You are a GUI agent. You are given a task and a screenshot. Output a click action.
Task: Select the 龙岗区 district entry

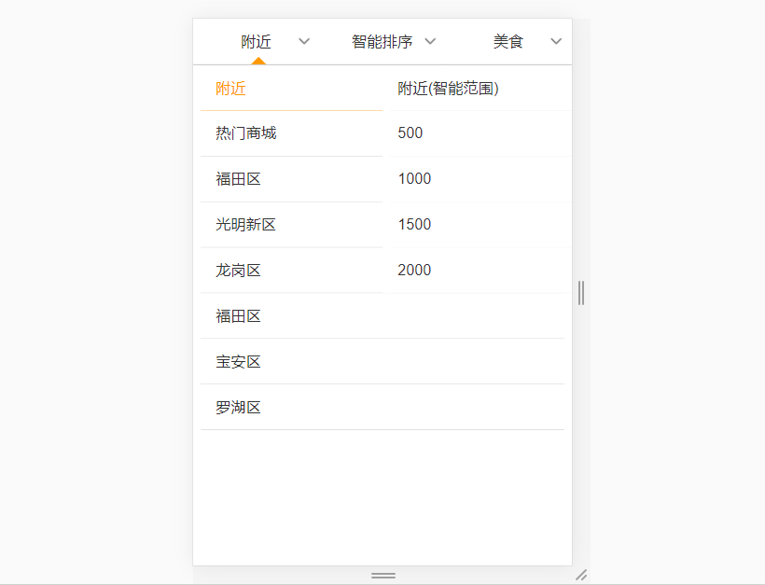pyautogui.click(x=239, y=271)
